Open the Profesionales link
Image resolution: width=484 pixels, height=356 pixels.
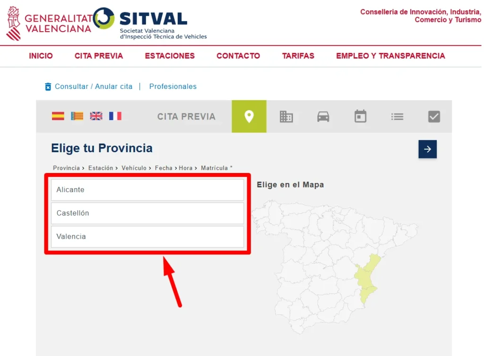(173, 87)
